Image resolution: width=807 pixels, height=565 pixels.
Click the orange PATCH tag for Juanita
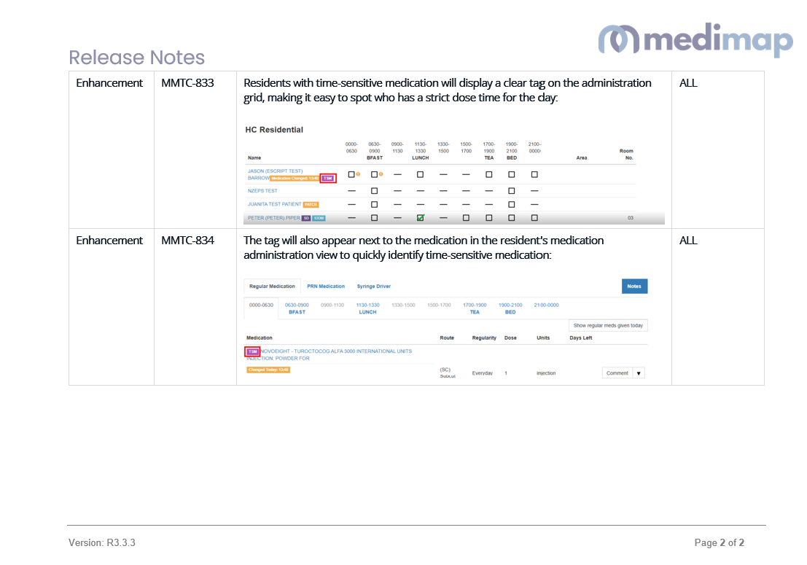click(x=311, y=204)
